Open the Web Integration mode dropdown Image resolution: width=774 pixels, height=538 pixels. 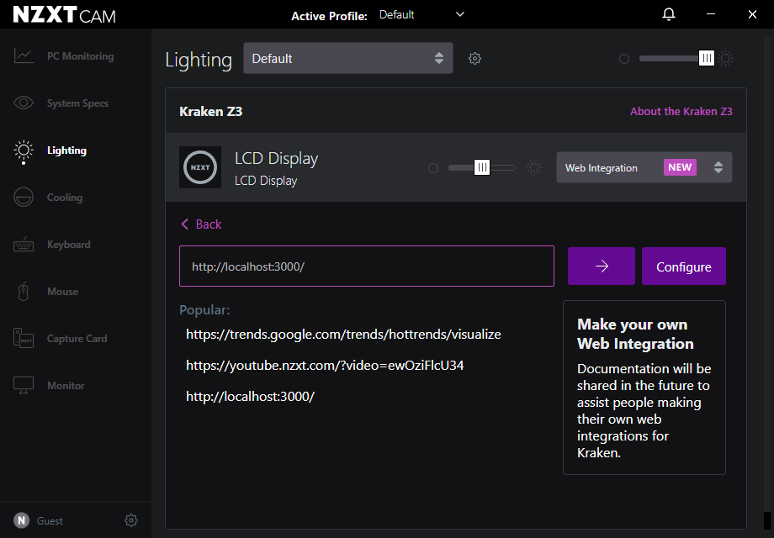(644, 167)
